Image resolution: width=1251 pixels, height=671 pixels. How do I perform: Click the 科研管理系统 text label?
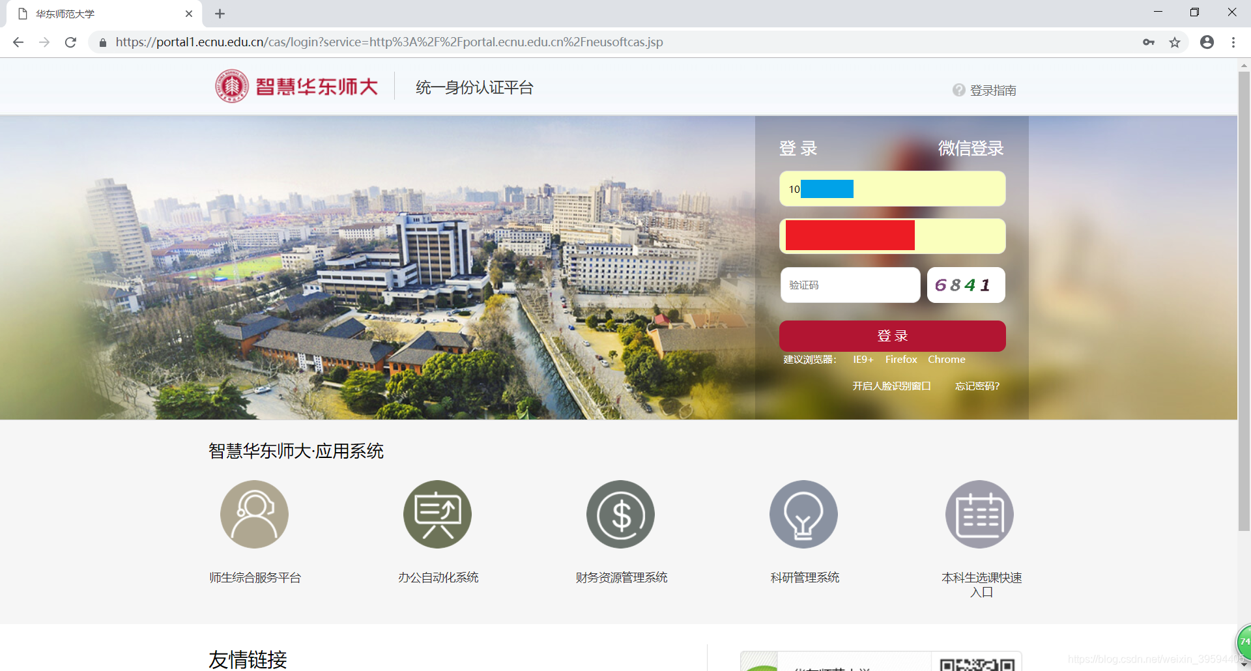click(805, 578)
